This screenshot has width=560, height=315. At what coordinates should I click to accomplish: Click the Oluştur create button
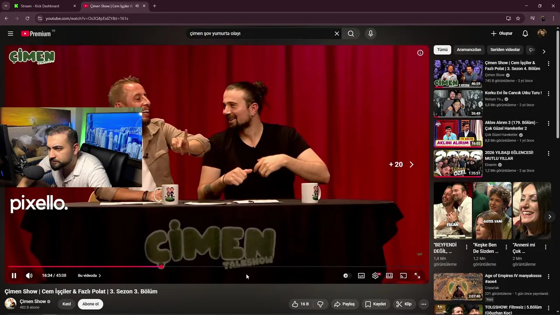click(501, 33)
